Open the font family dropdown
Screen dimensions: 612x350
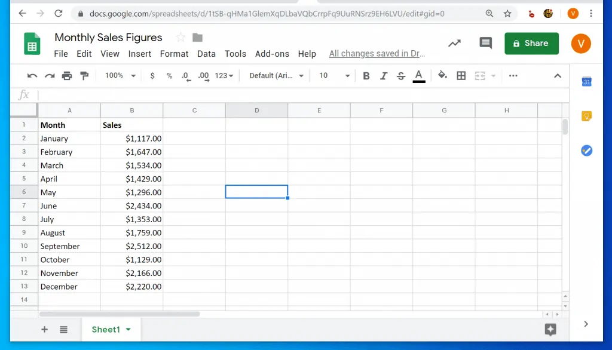point(274,75)
